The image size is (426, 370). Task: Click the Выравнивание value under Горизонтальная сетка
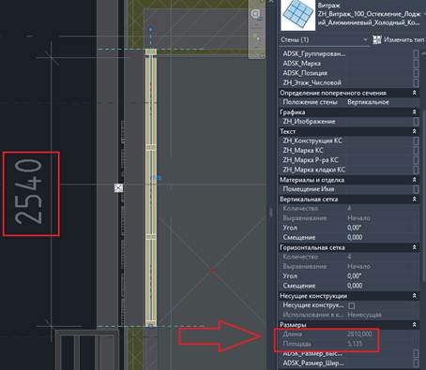click(358, 266)
